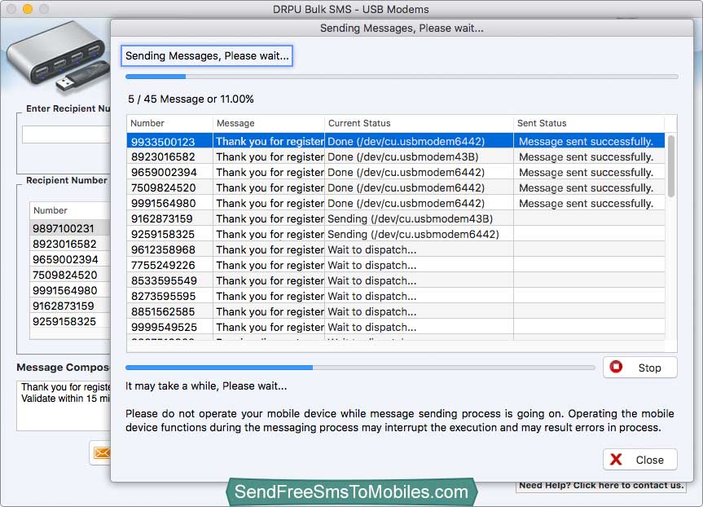Click the Close button label
This screenshot has height=507, width=703.
pyautogui.click(x=649, y=460)
